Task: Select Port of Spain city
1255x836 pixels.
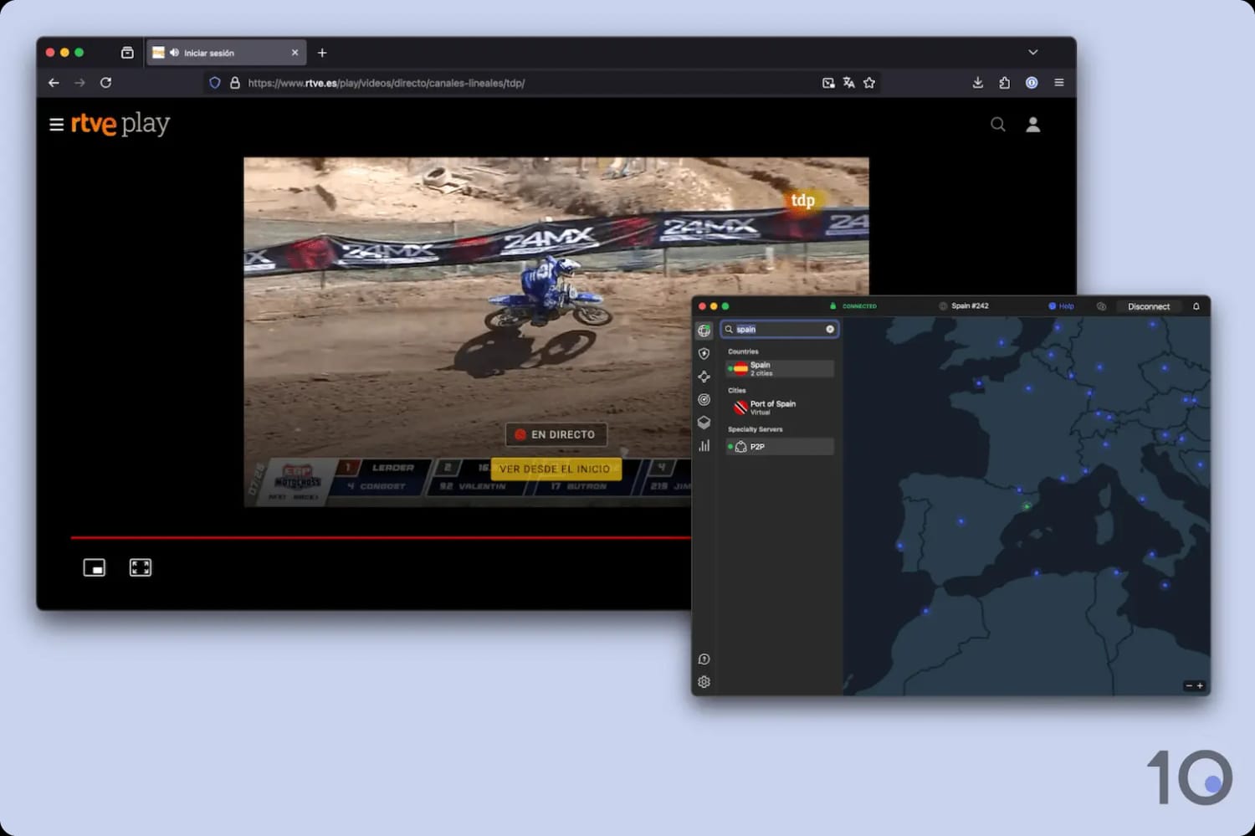Action: pyautogui.click(x=780, y=408)
